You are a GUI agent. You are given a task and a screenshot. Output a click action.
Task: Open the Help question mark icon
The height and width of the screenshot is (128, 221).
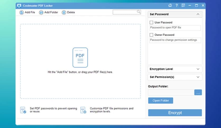tap(177, 6)
